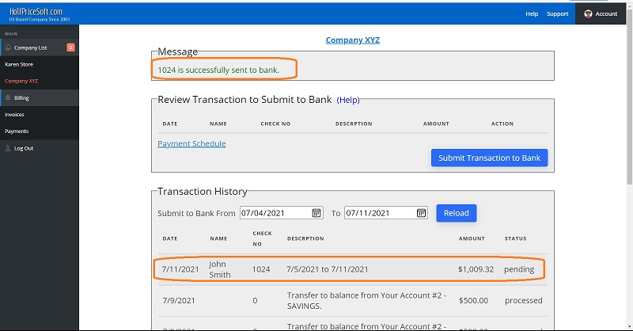
Task: Click the Company List smiley icon
Action: pyautogui.click(x=8, y=48)
